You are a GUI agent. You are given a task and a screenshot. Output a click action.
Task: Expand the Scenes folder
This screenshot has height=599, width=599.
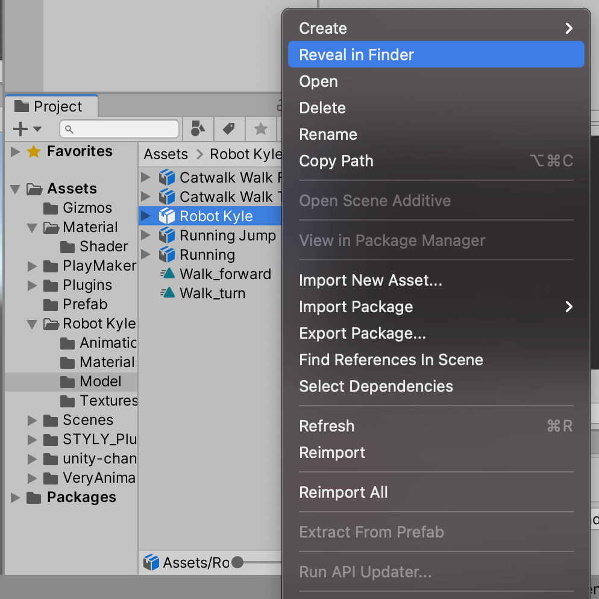[x=32, y=420]
